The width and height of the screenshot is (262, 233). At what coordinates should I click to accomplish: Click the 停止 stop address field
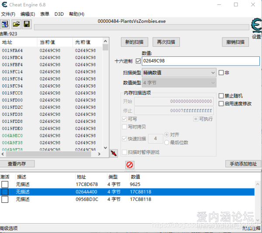coord(174,111)
